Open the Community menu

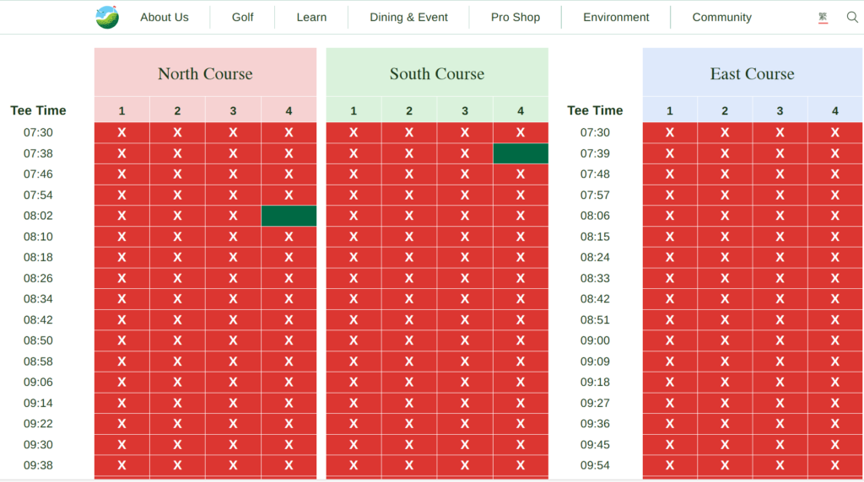coord(721,17)
